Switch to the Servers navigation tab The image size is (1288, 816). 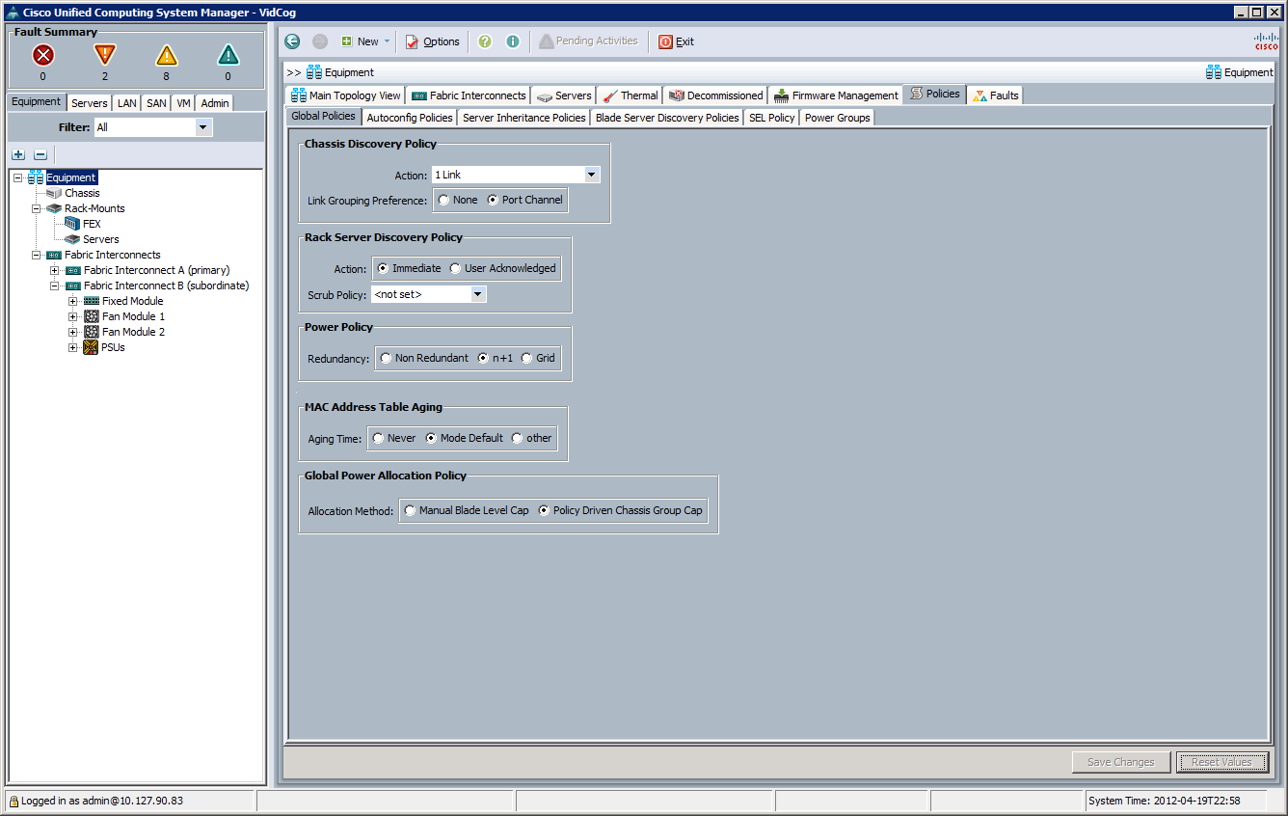[90, 103]
